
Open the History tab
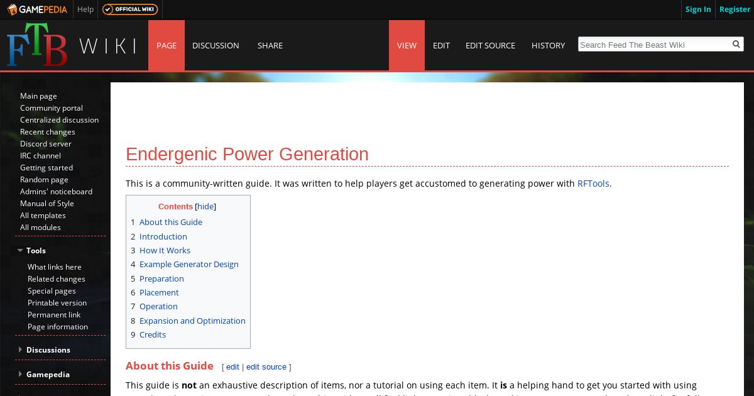click(x=548, y=45)
